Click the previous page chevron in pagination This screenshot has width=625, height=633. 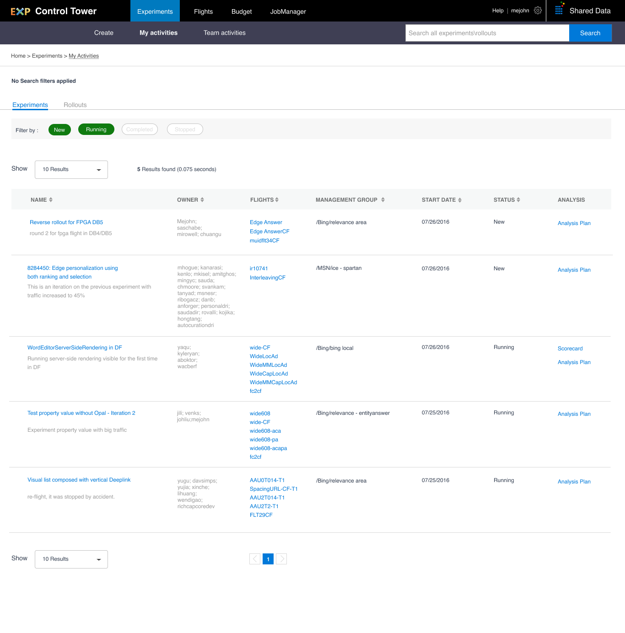point(255,559)
